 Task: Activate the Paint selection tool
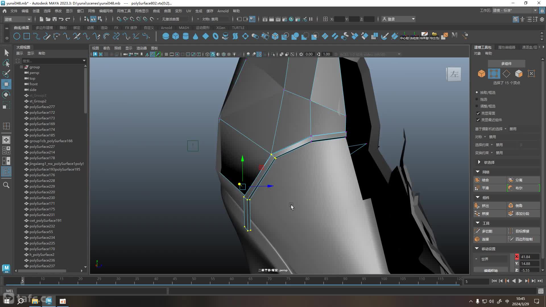pos(6,74)
